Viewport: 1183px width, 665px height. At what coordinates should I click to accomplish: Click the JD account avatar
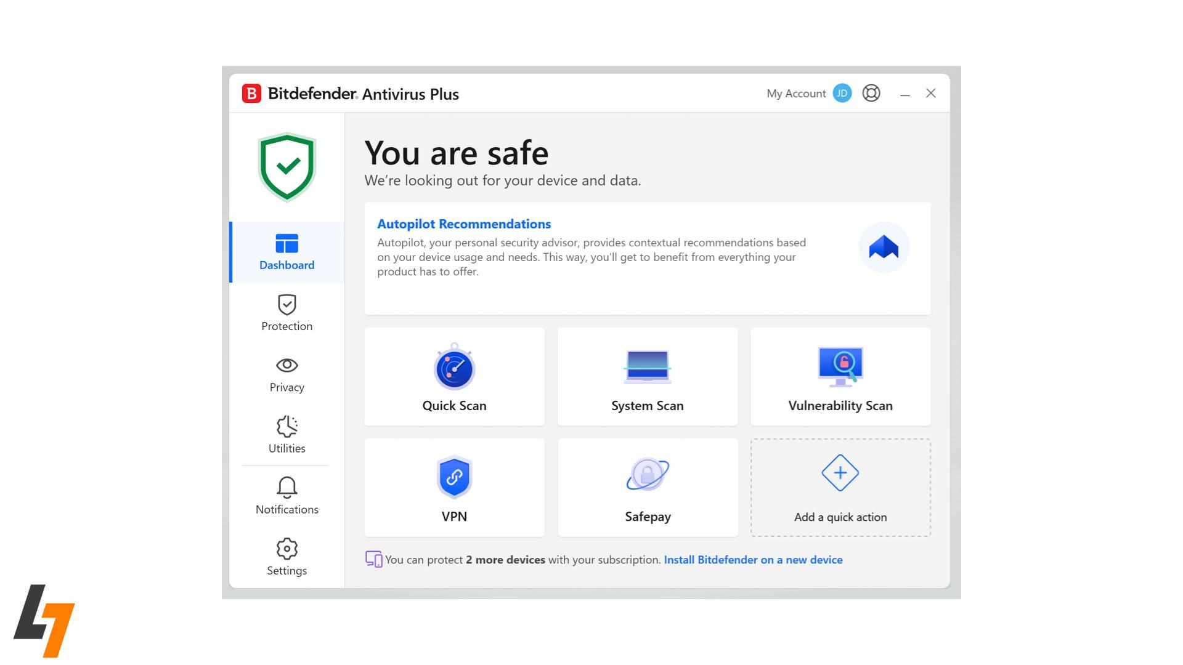[x=842, y=93]
